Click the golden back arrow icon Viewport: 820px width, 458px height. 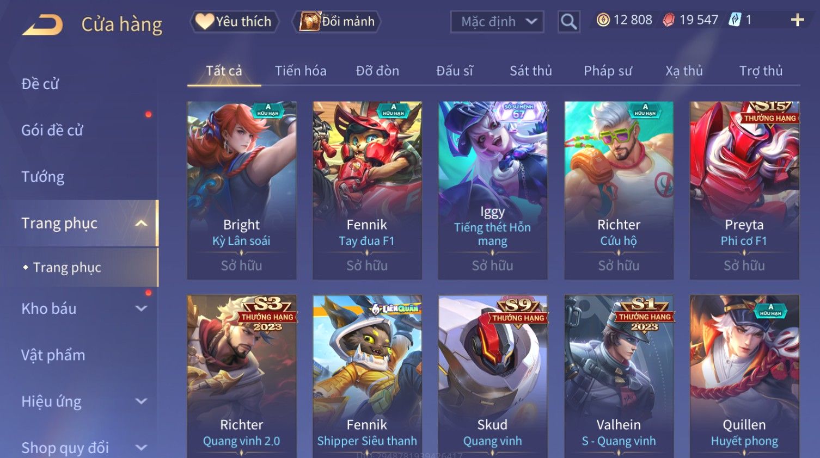click(x=42, y=25)
